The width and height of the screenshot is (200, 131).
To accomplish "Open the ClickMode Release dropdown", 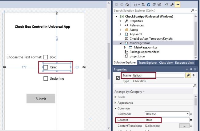I will point(167,114).
